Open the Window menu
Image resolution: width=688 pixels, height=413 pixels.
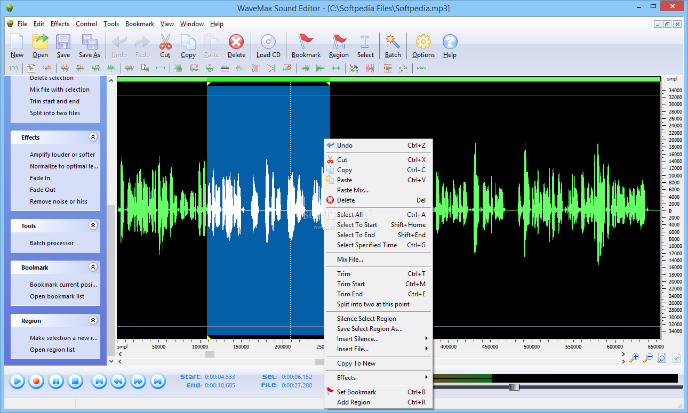click(192, 24)
